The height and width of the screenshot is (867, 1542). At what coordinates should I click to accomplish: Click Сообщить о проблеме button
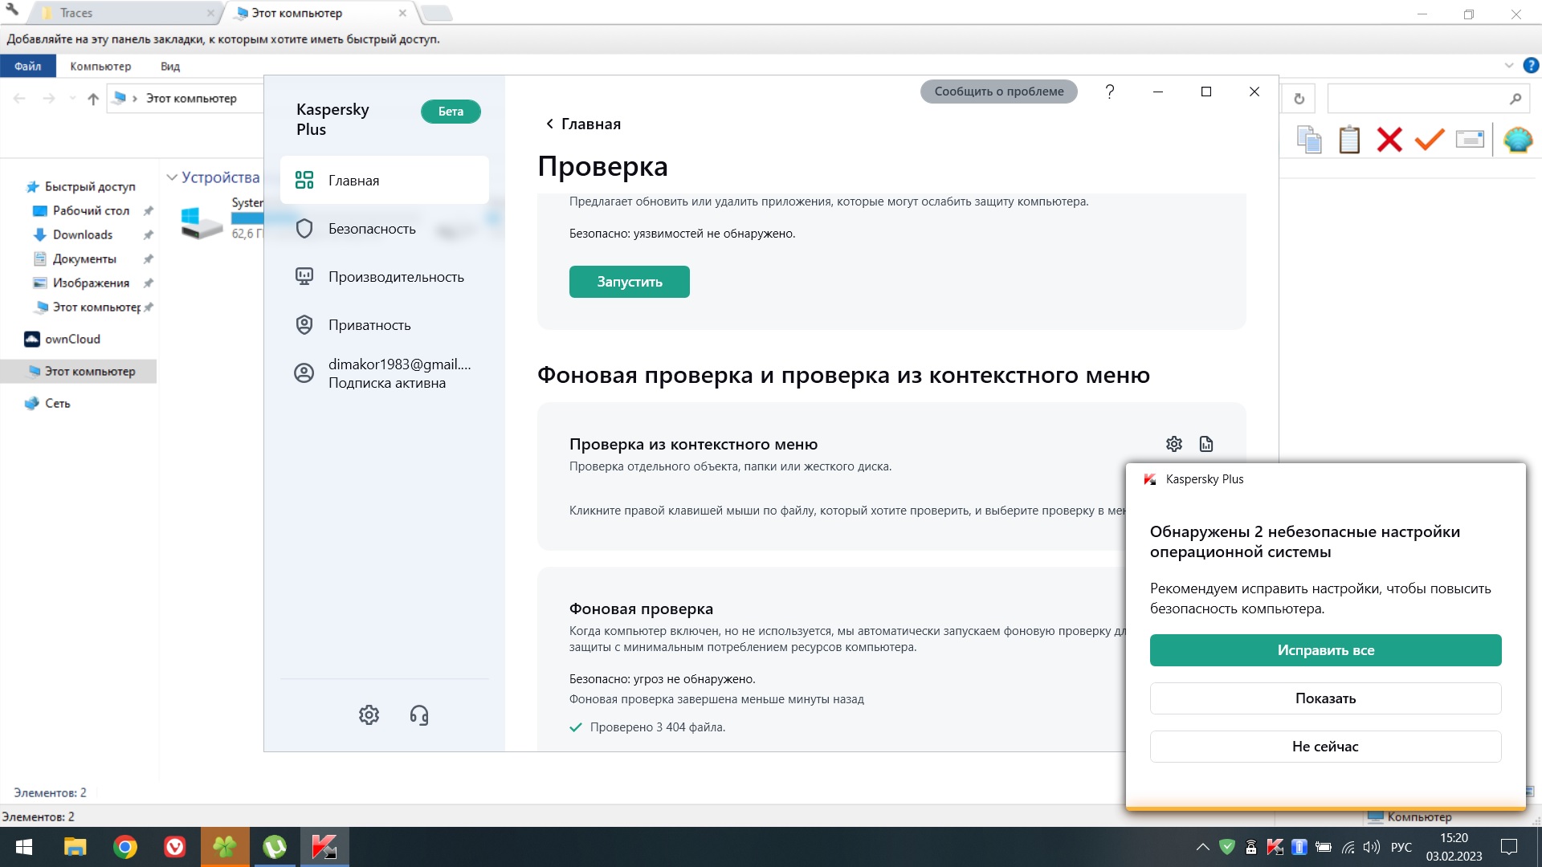[999, 92]
